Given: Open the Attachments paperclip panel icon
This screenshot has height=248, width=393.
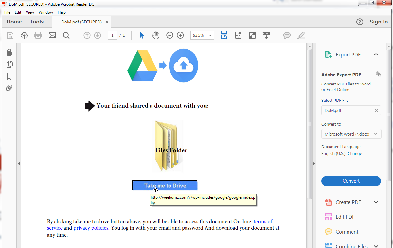Looking at the screenshot, I should (x=9, y=88).
